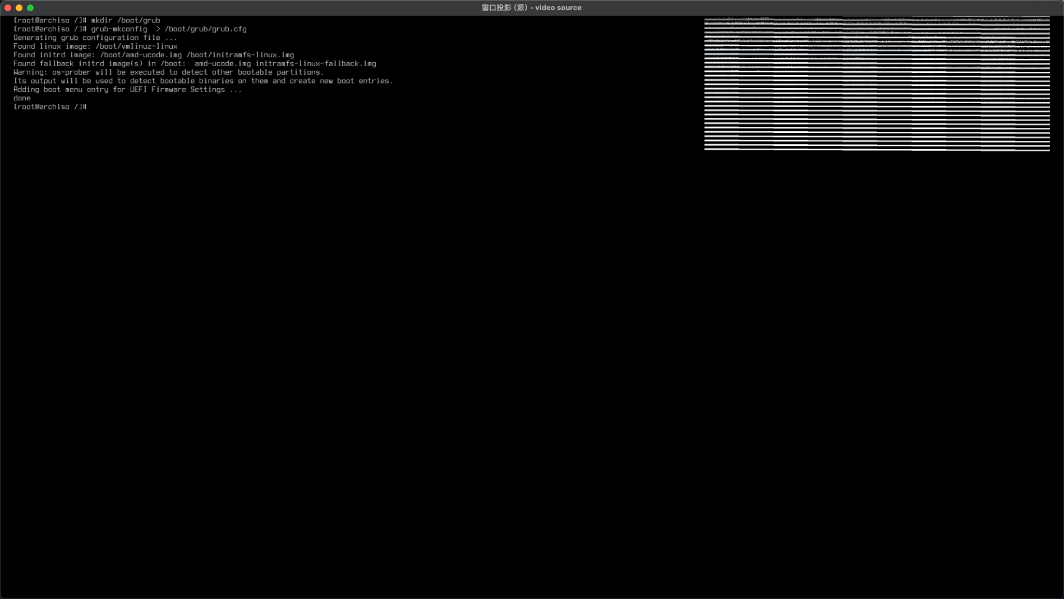This screenshot has height=599, width=1064.
Task: Click the window title 'video source'
Action: pos(531,8)
